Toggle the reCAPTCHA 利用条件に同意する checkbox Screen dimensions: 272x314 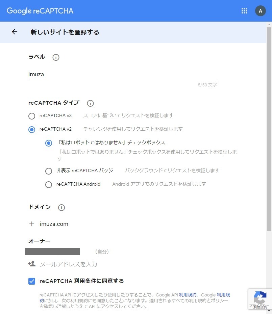32,281
